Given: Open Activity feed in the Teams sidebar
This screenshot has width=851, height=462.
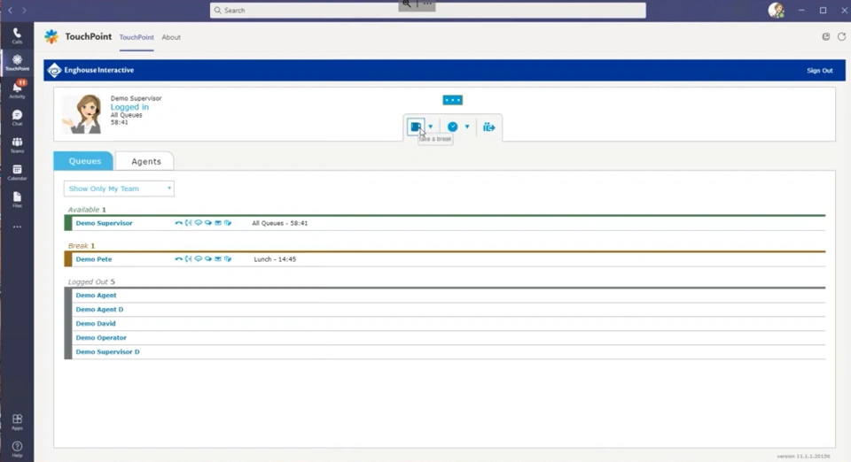Looking at the screenshot, I should [x=17, y=90].
